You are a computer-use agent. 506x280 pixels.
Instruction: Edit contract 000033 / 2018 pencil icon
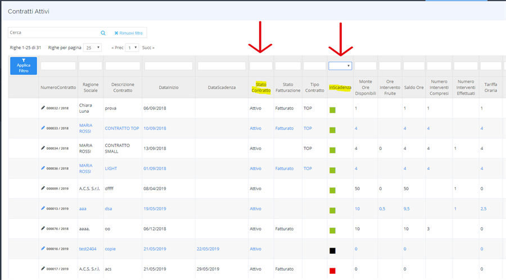(43, 128)
